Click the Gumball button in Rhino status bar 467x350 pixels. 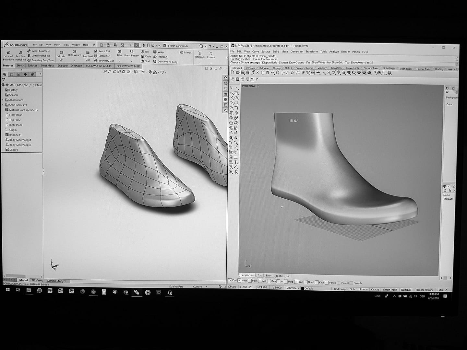point(406,289)
